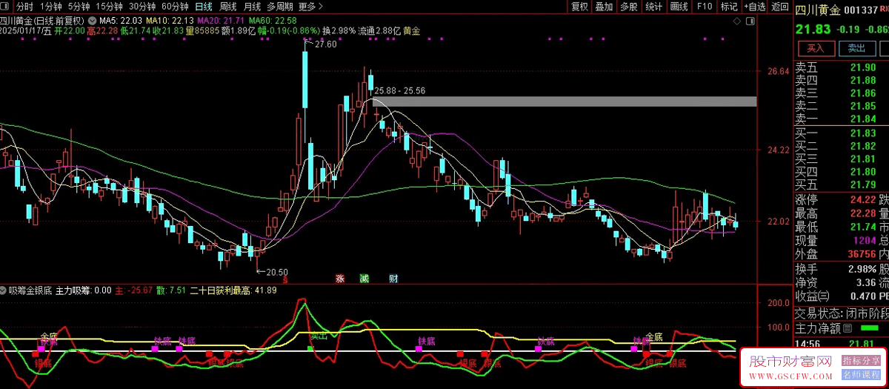Click the 财 marker below the chart

point(393,279)
